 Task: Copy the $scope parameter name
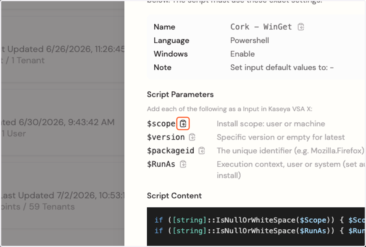(183, 124)
